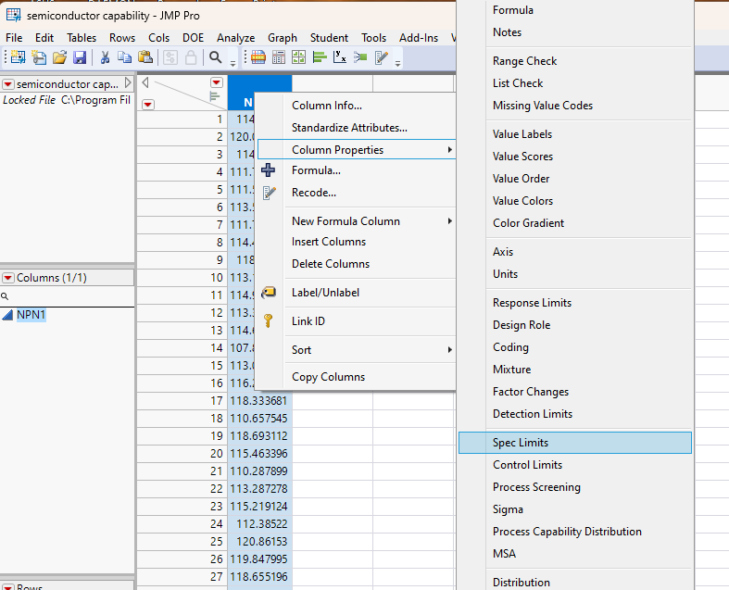Click the New Script toolbar icon
The width and height of the screenshot is (729, 590).
pyautogui.click(x=39, y=57)
